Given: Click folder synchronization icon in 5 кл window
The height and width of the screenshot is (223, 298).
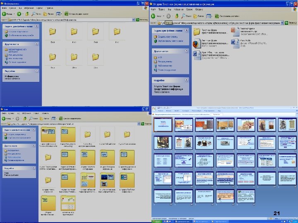Looking at the screenshot, I should click(61, 119).
